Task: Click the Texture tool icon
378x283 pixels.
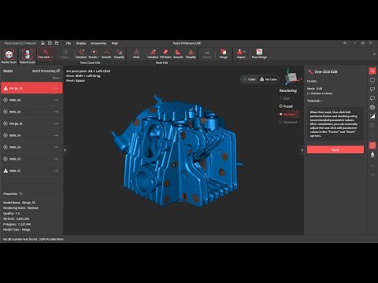Action: [x=206, y=54]
